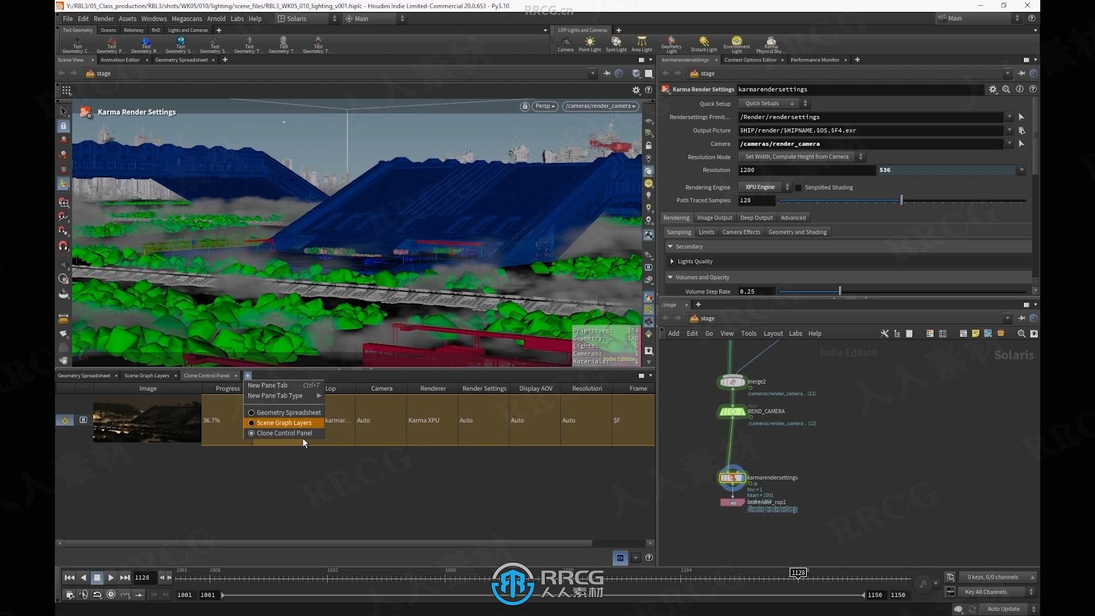The width and height of the screenshot is (1095, 616).
Task: Open the Tools menu in network editor
Action: (x=749, y=334)
